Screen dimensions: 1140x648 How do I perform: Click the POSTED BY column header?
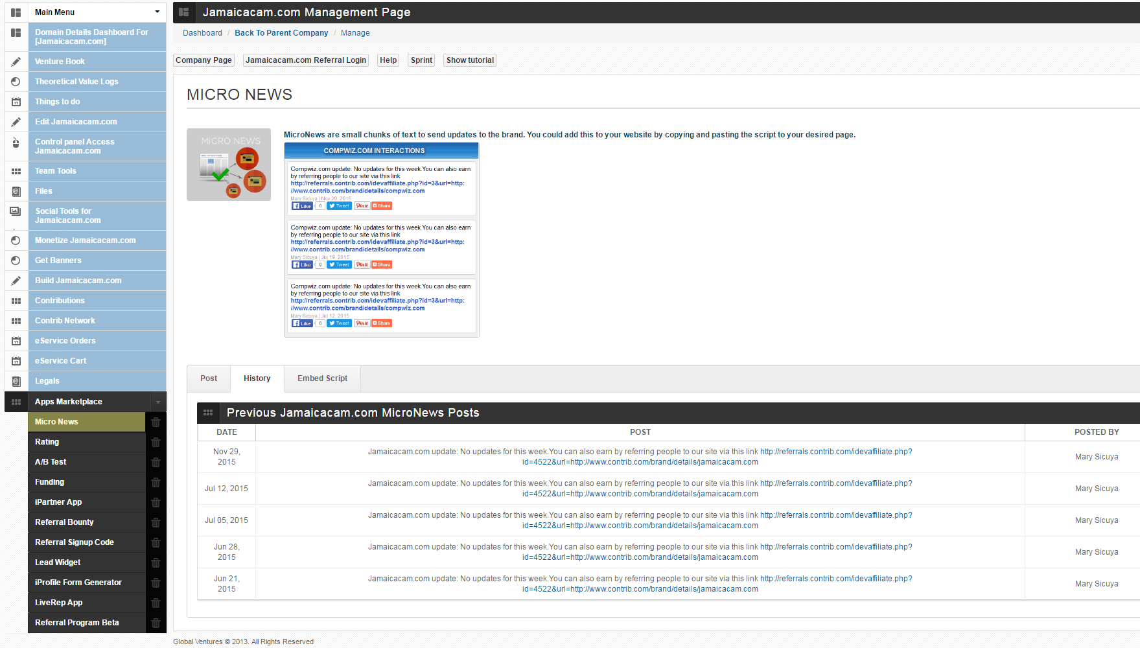click(x=1097, y=432)
